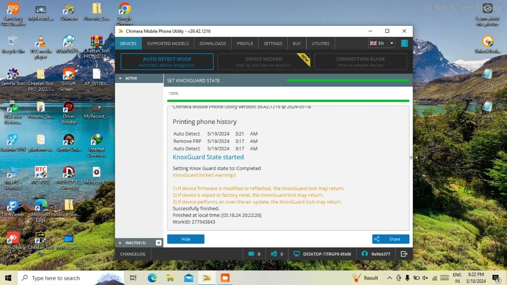Click the Remove FRP history row
This screenshot has width=507, height=285.
pyautogui.click(x=215, y=141)
